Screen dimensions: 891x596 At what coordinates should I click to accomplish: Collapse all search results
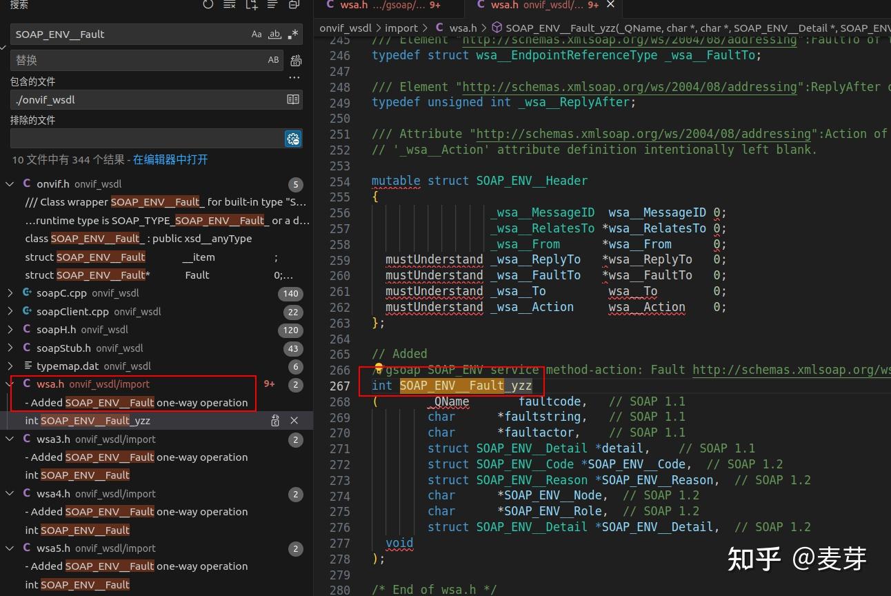(294, 5)
